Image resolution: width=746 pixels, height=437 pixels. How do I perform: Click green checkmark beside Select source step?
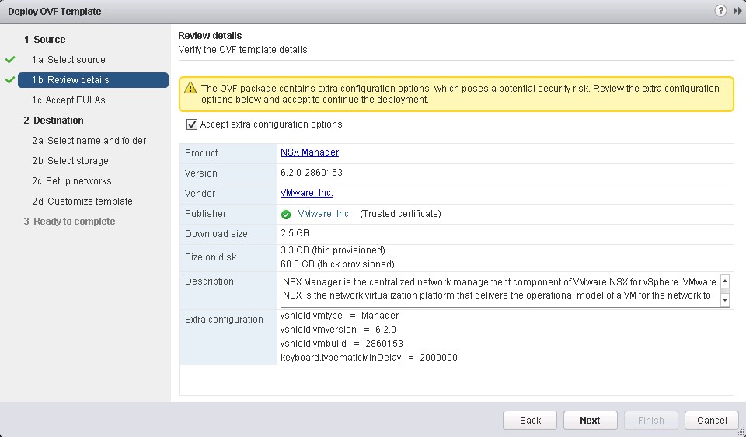(10, 60)
